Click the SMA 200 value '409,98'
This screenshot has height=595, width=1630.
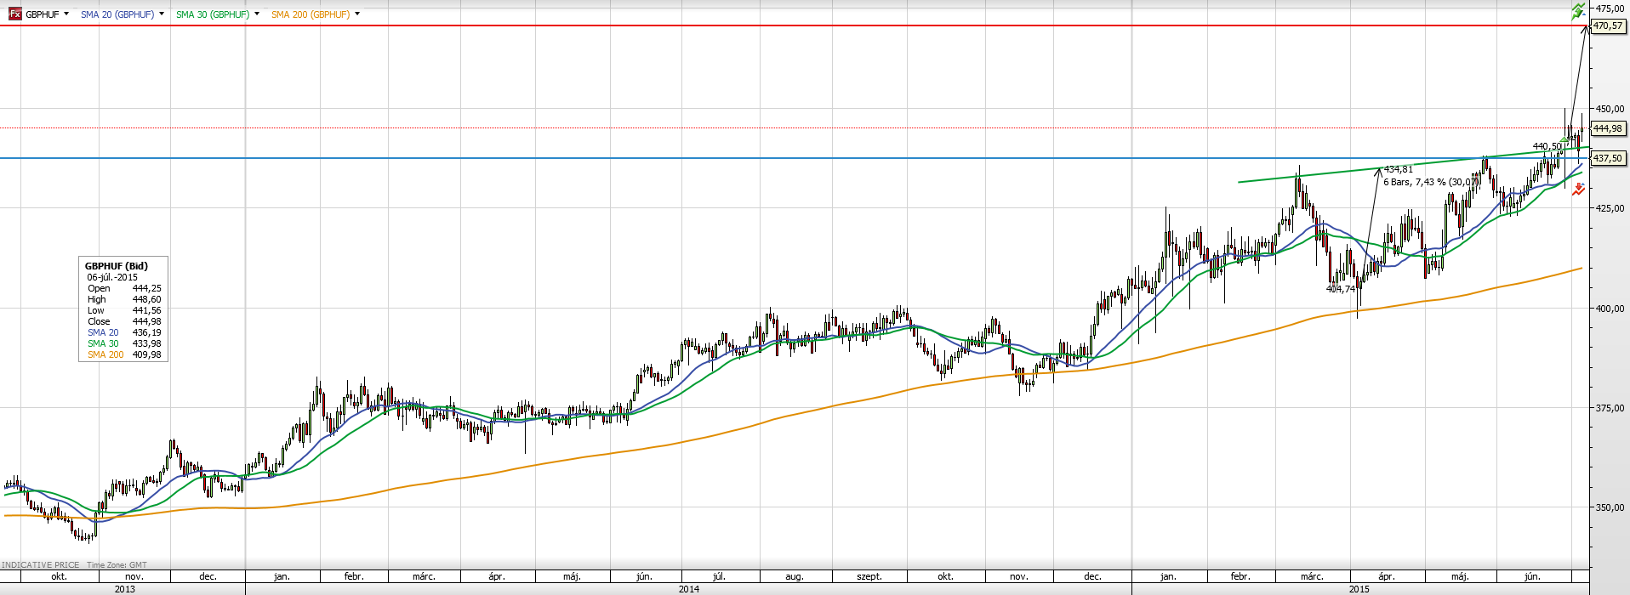pyautogui.click(x=146, y=354)
